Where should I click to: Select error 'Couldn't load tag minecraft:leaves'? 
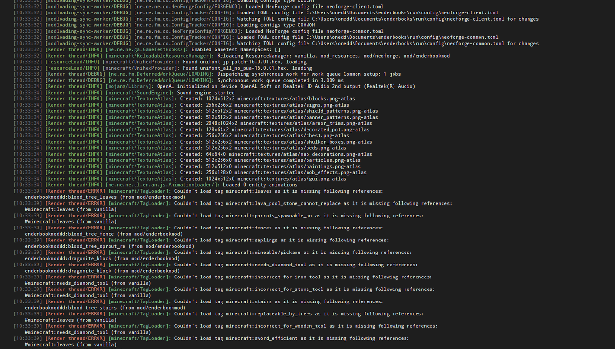click(198, 191)
